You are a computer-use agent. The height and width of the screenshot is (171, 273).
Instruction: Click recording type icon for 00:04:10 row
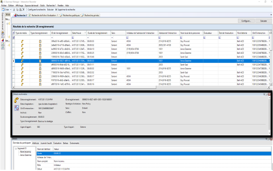coord(40,49)
